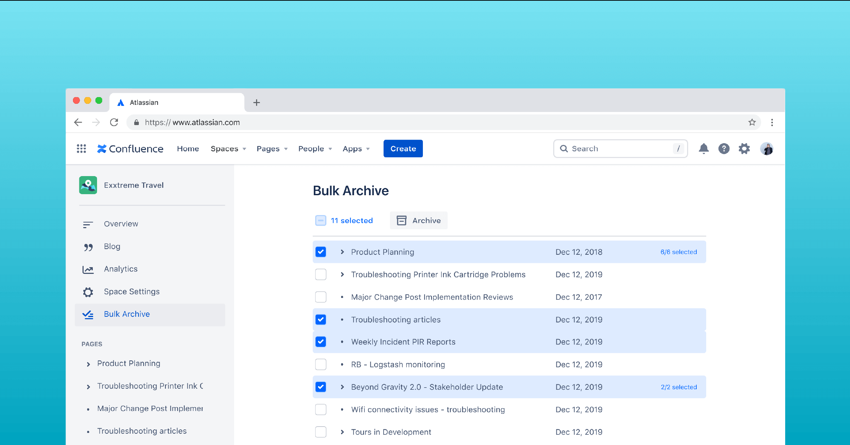Viewport: 850px width, 445px height.
Task: Uncheck the Product Planning row checkbox
Action: [x=321, y=252]
